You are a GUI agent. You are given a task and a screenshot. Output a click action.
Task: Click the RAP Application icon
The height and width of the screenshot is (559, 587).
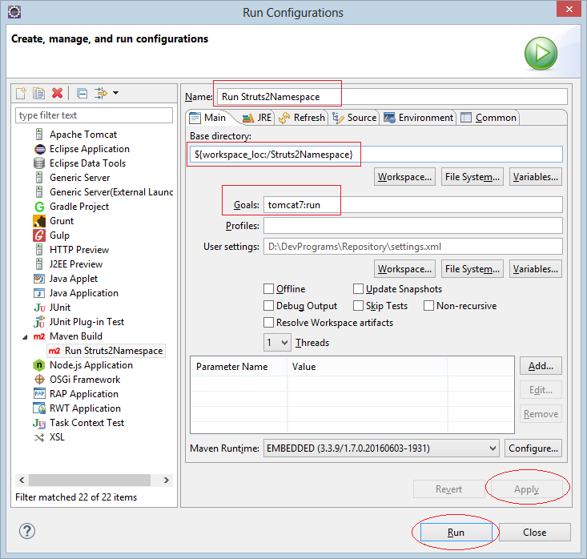(39, 394)
